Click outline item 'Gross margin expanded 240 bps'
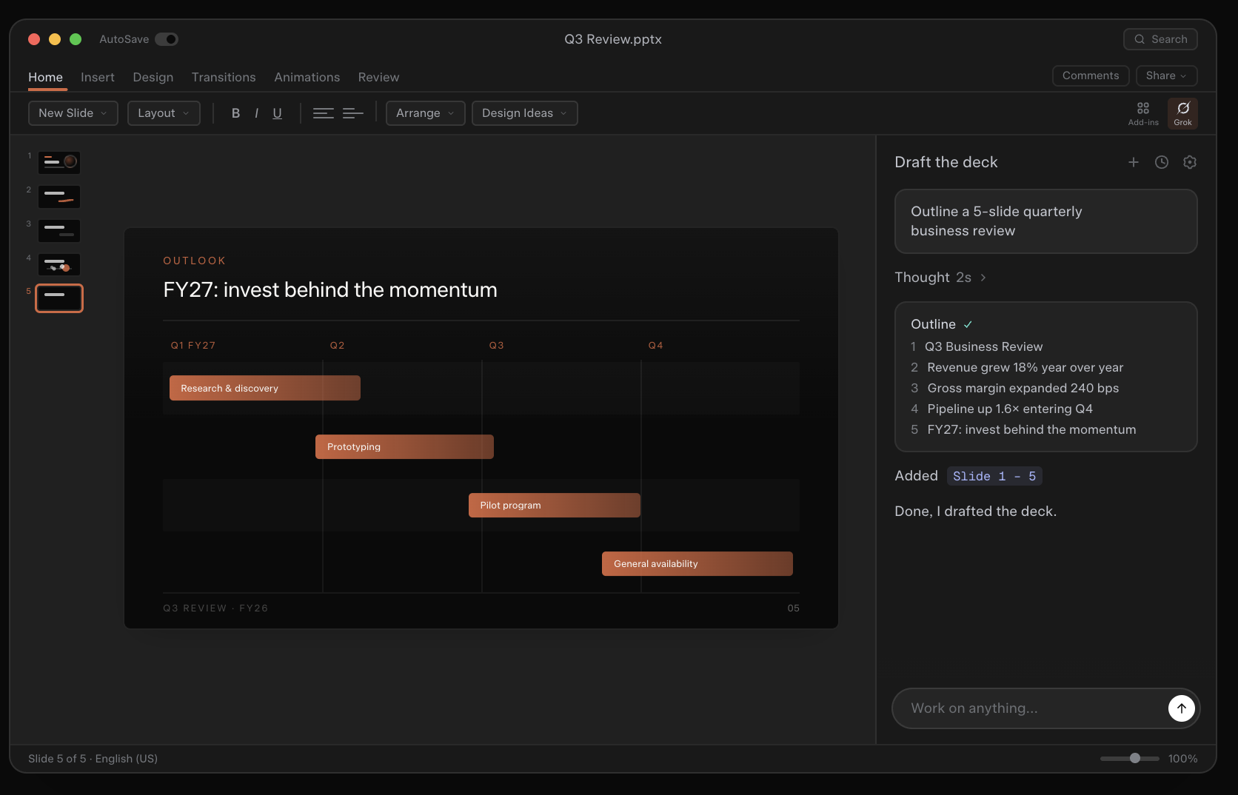Viewport: 1238px width, 795px height. tap(1023, 388)
